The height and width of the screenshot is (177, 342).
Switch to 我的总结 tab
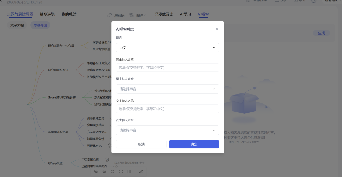69,14
